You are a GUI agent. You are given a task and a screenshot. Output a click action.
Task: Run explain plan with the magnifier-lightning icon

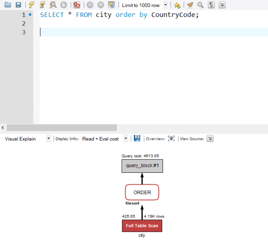click(53, 5)
